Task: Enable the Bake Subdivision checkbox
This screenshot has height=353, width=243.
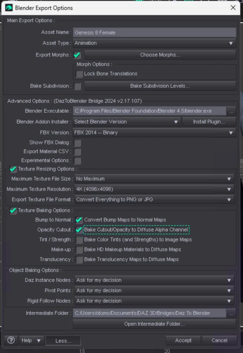Action: [x=77, y=86]
